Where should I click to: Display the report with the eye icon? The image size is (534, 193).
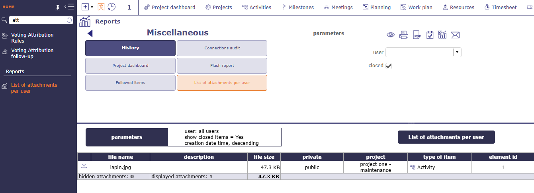click(x=391, y=35)
